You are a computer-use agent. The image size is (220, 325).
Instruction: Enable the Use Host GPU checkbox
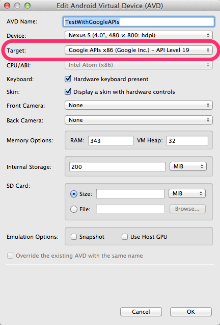point(125,237)
